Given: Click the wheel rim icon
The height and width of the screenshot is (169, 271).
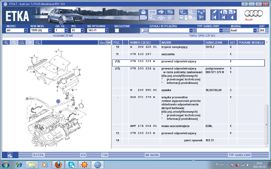Looking at the screenshot, I should (170, 18).
